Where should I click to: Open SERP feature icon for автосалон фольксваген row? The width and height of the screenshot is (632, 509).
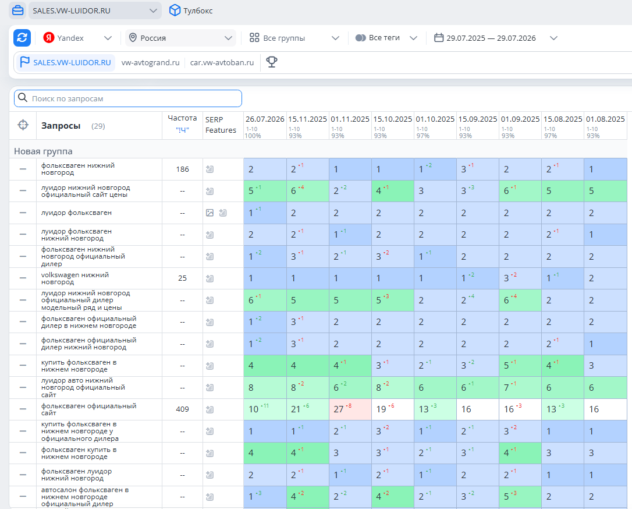point(210,497)
